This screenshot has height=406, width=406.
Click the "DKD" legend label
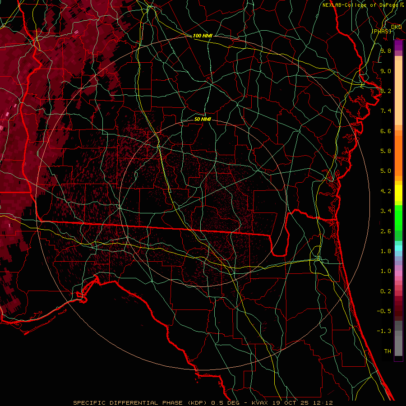396,27
